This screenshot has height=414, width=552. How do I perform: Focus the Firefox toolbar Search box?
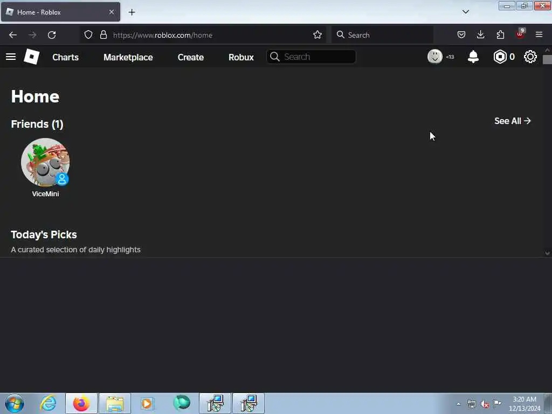[x=383, y=35]
